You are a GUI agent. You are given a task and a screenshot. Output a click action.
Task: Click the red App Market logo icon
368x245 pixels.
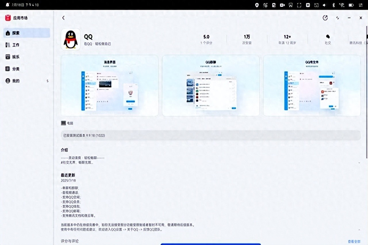click(8, 18)
